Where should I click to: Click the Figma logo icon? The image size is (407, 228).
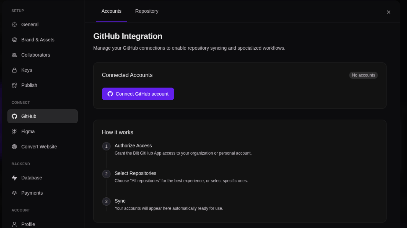point(14,131)
